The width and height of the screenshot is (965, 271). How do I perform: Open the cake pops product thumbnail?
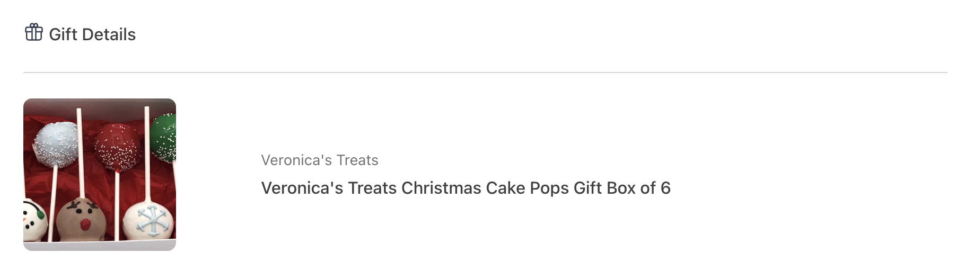click(100, 175)
